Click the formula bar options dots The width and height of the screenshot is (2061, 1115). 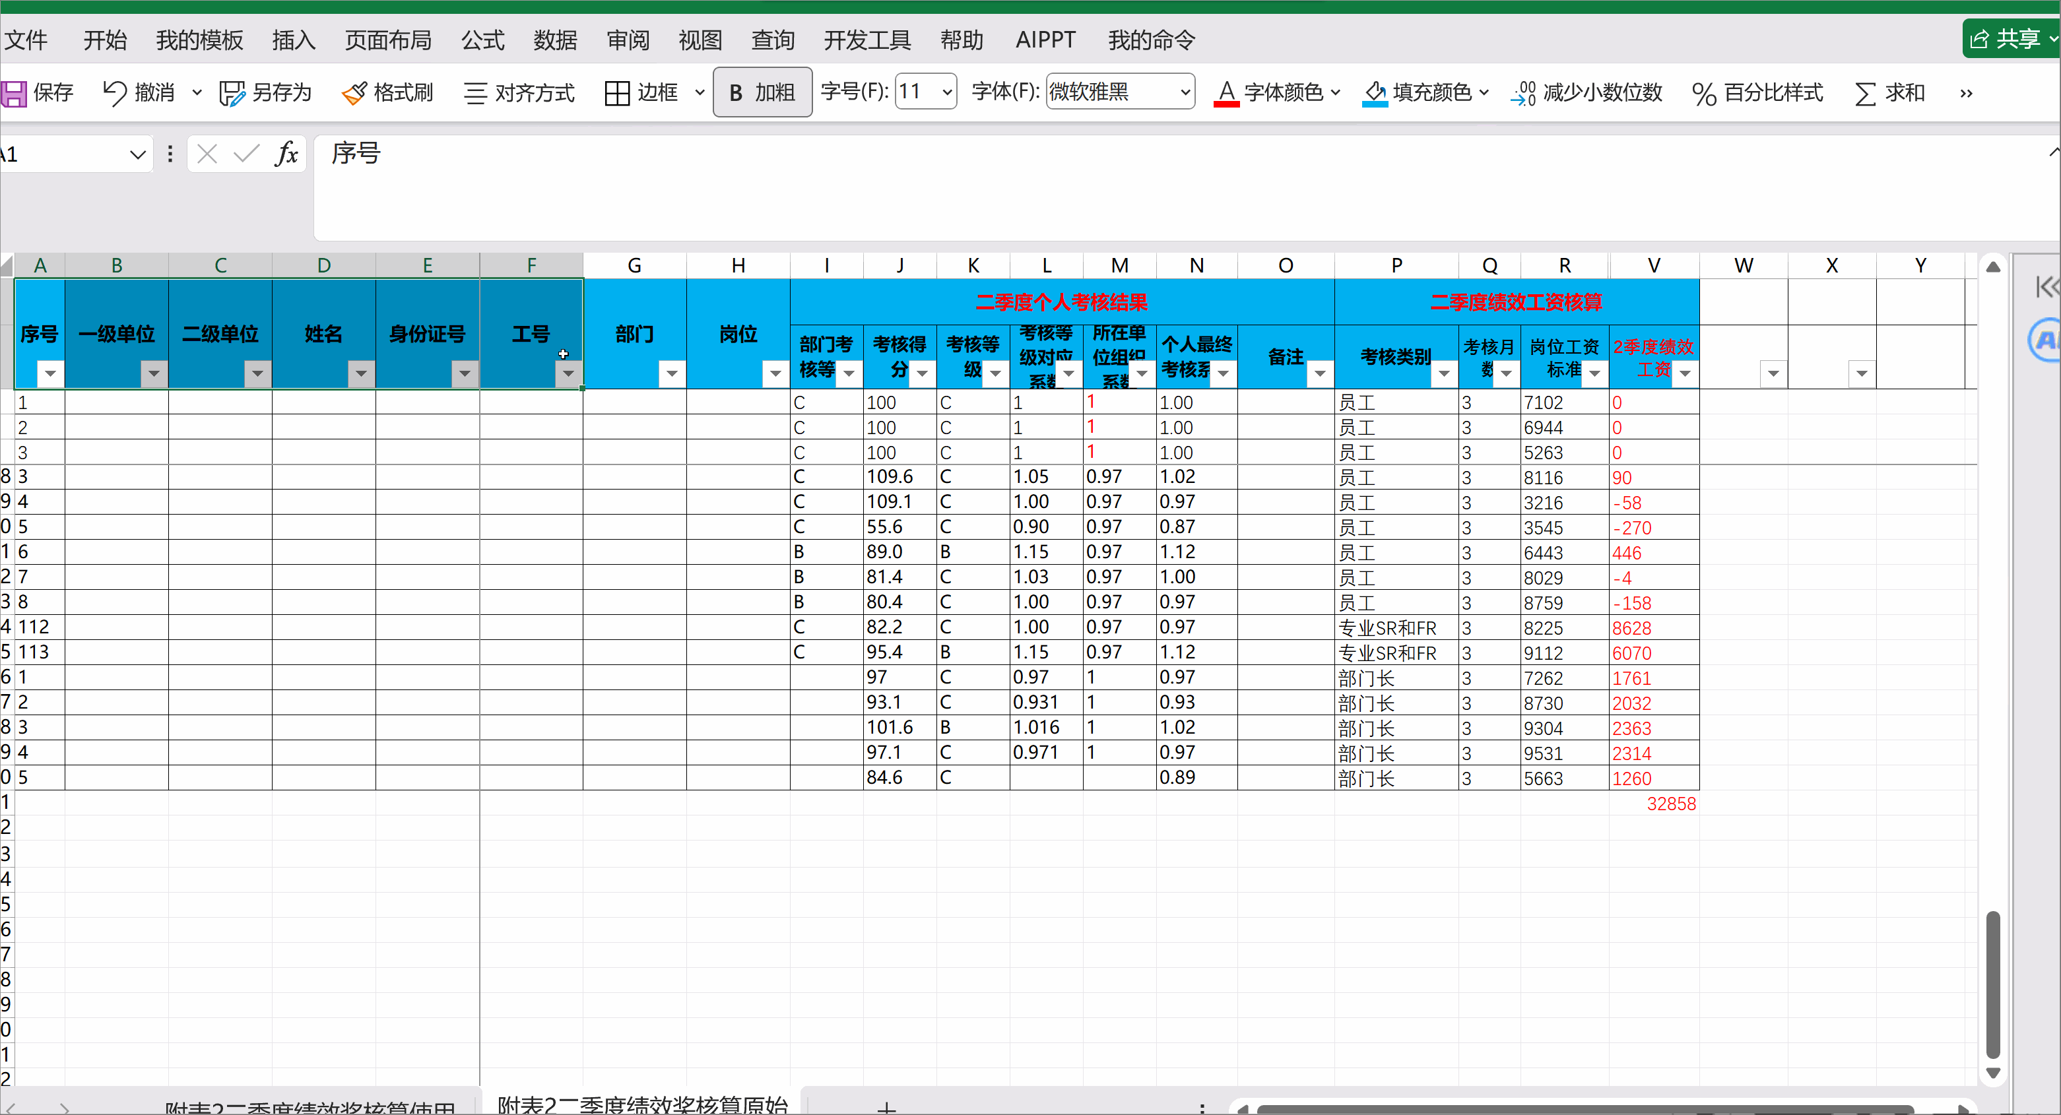click(170, 154)
